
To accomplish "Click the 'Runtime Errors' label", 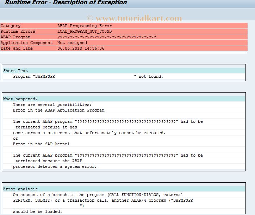I will pyautogui.click(x=18, y=31).
